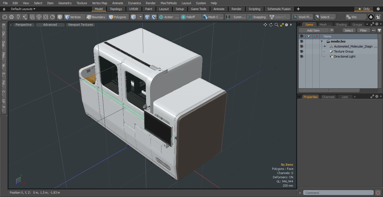
Task: Expand the Automated_Molecular_Diagn tree item
Action: (325, 46)
